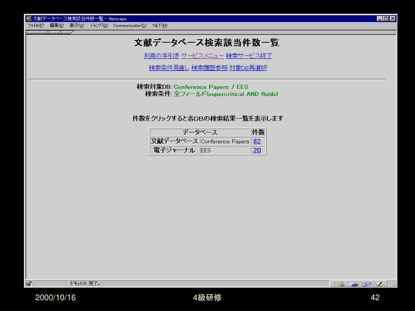
Task: Open the Communicator(C) menu
Action: tap(130, 26)
